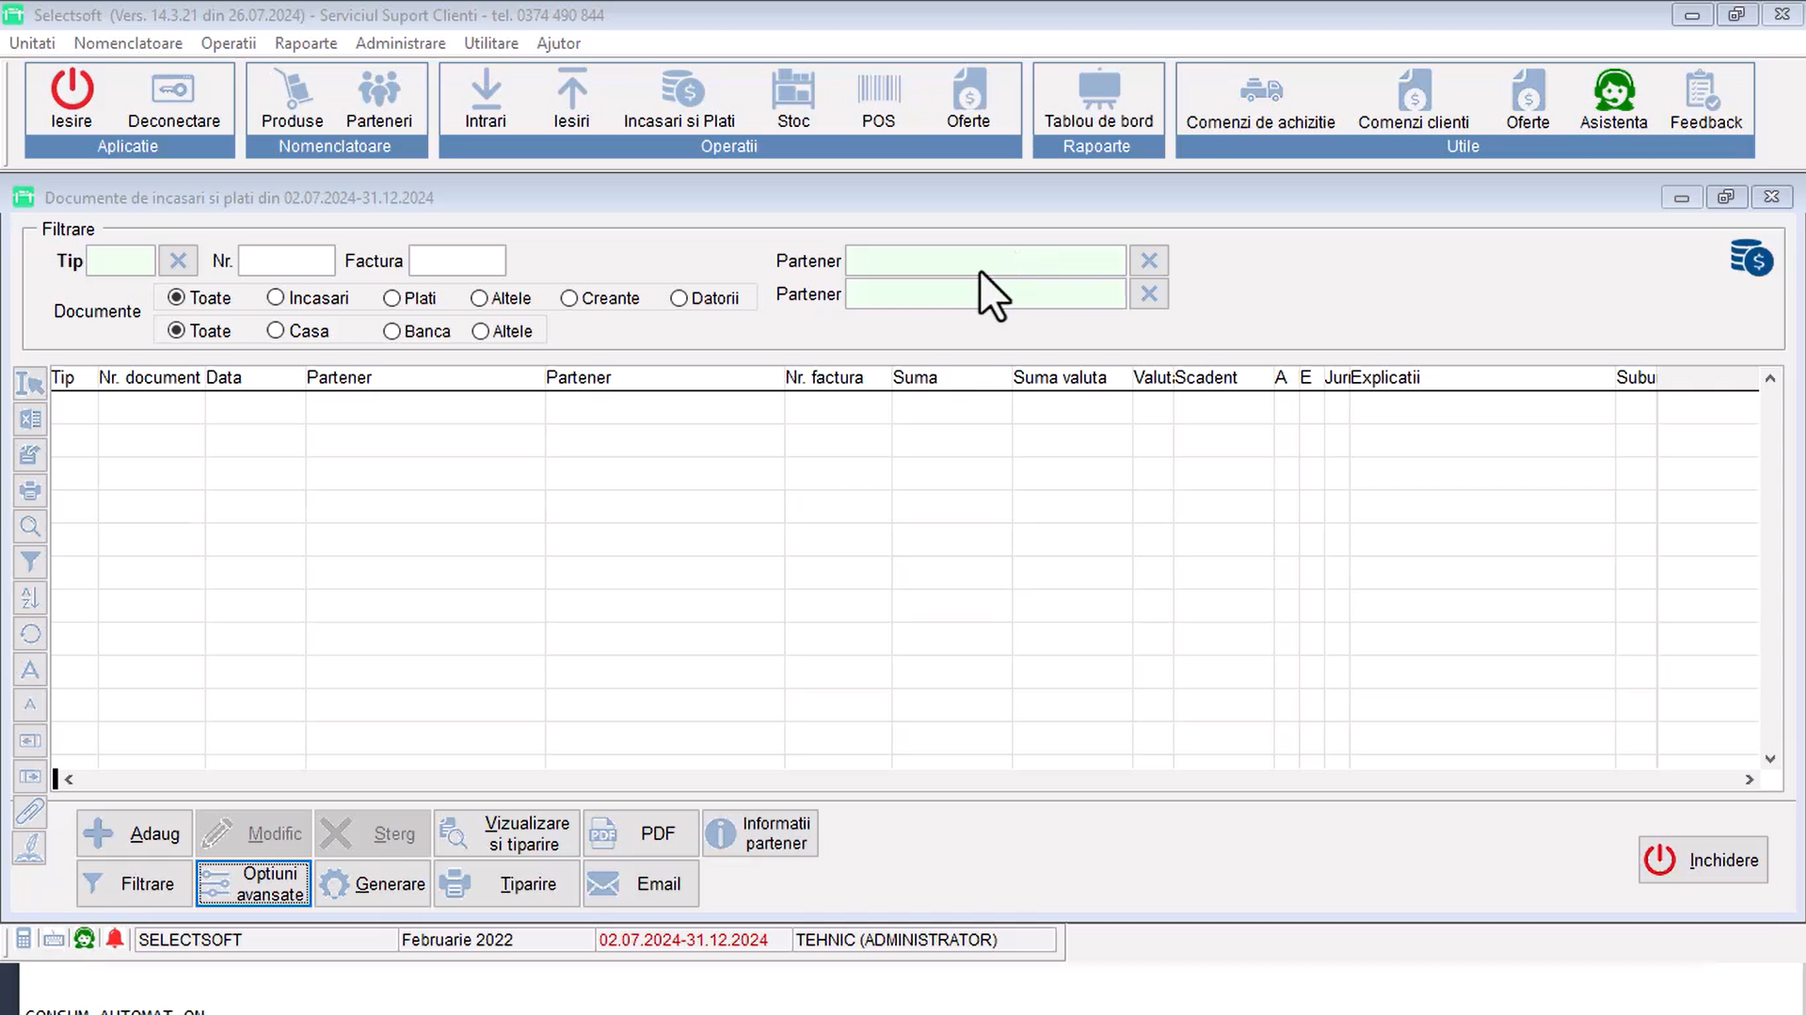Click the Asistenta headset icon
The image size is (1806, 1015).
(1613, 98)
